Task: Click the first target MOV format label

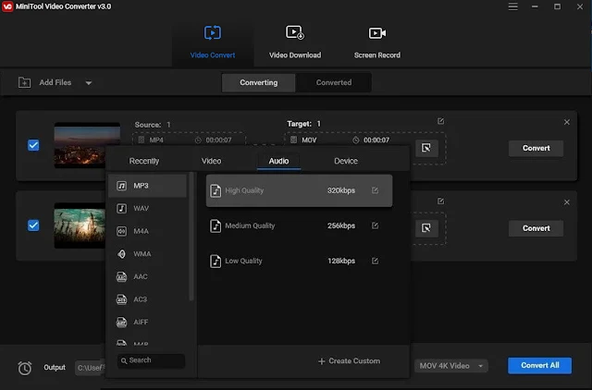Action: (309, 140)
